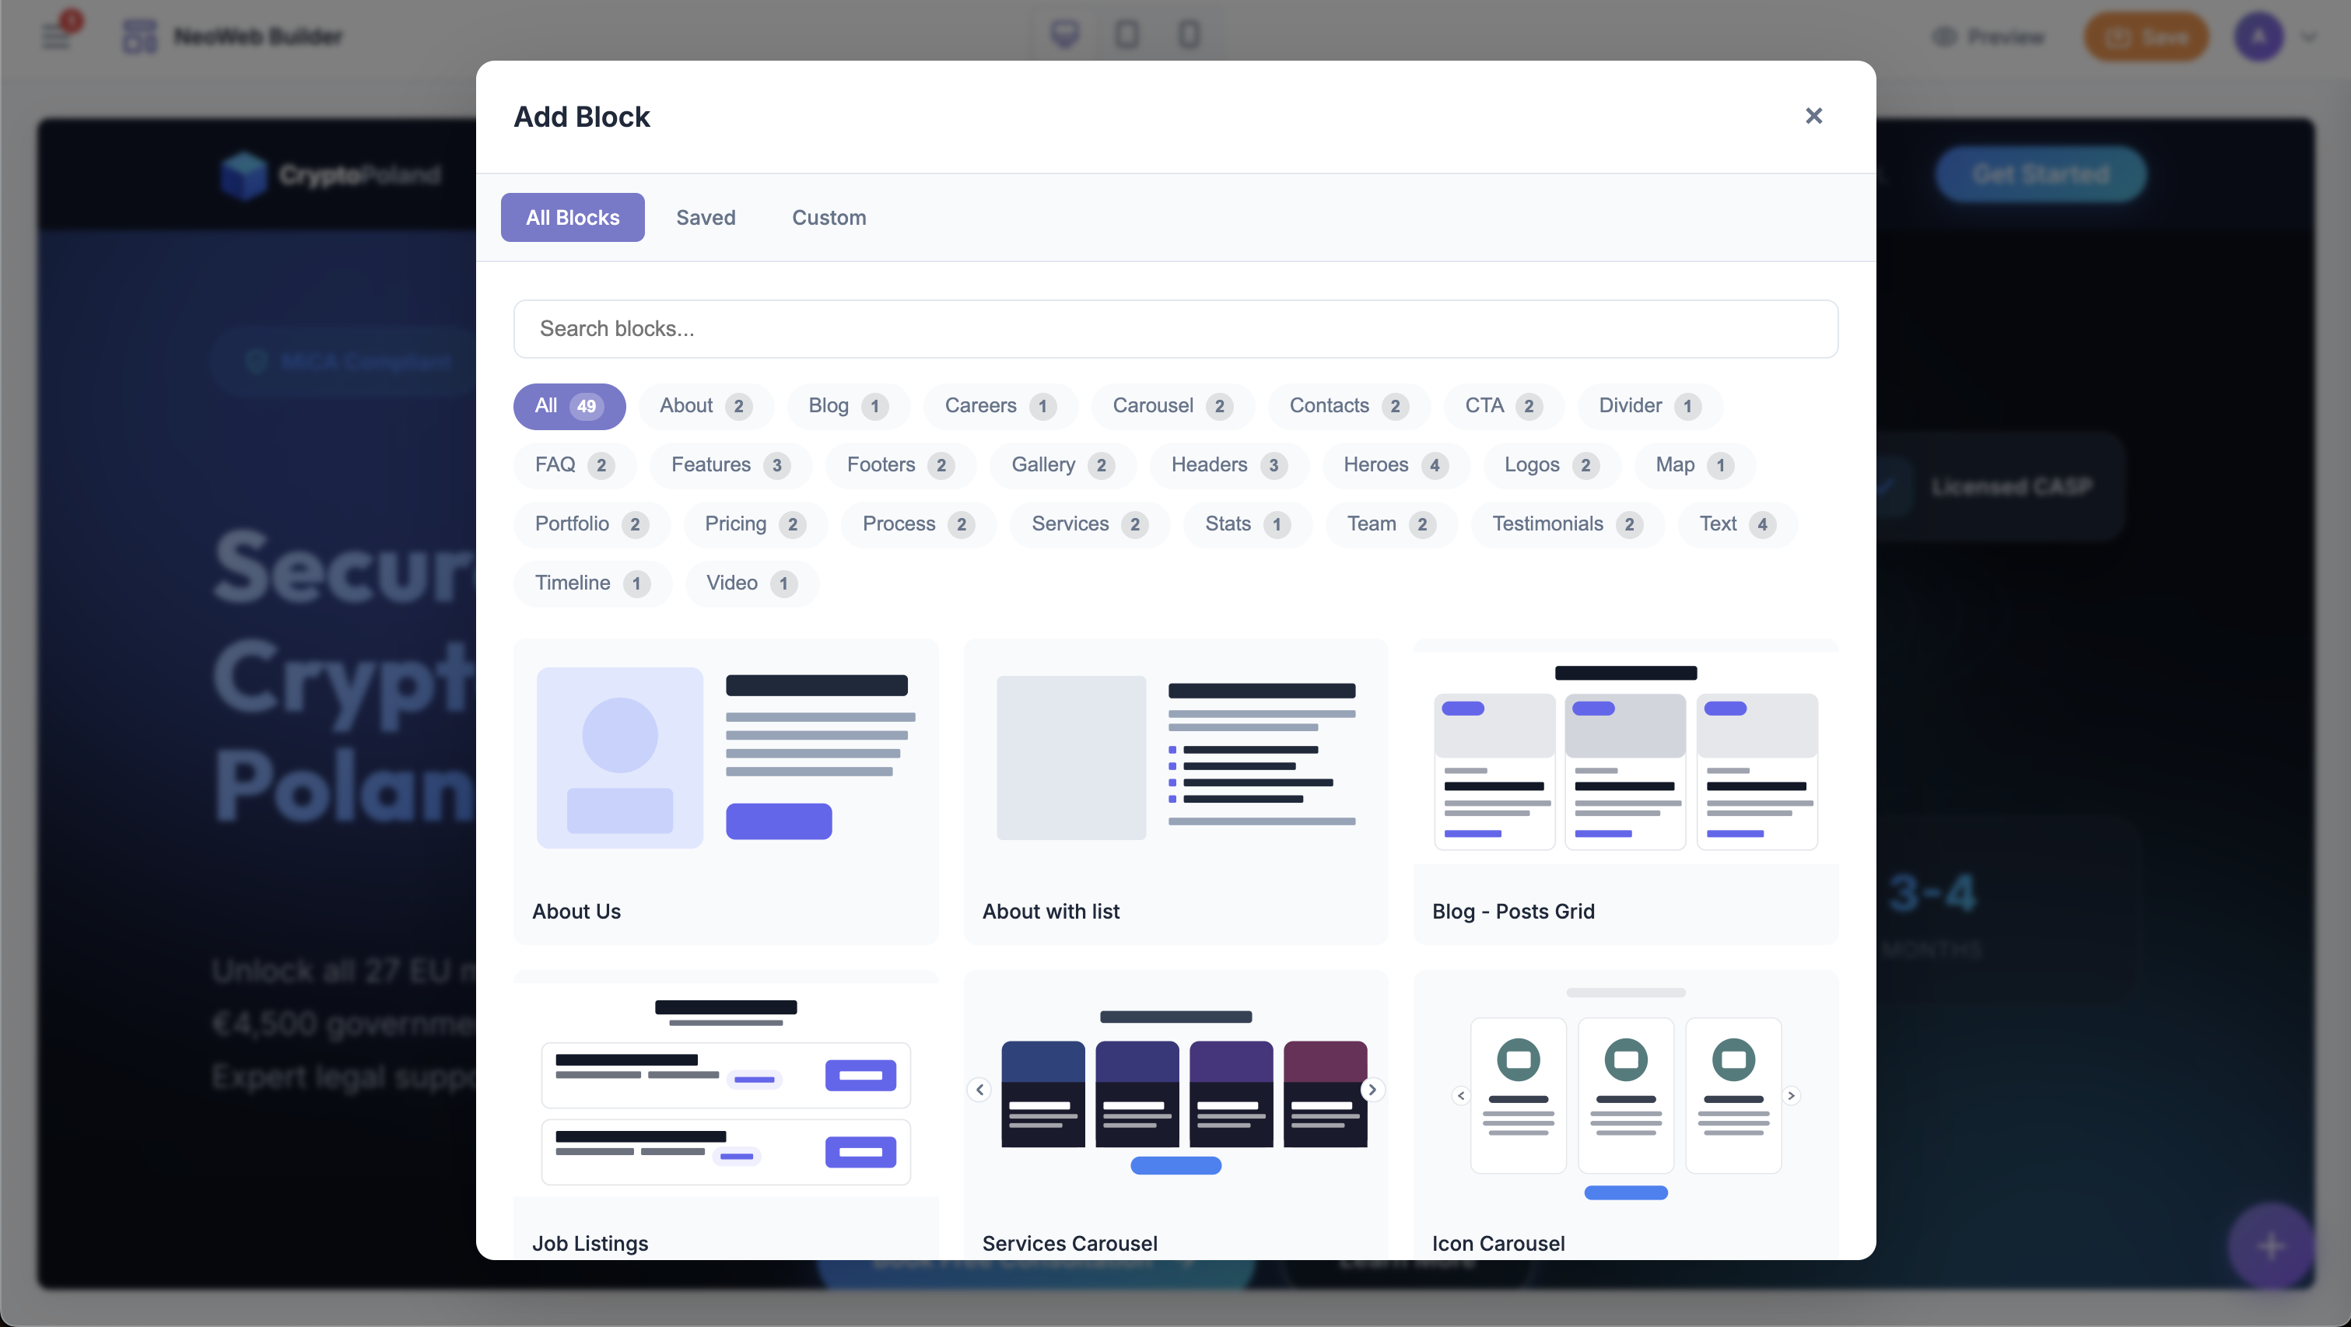Switch to desktop preview mode
The height and width of the screenshot is (1327, 2351).
tap(1065, 35)
